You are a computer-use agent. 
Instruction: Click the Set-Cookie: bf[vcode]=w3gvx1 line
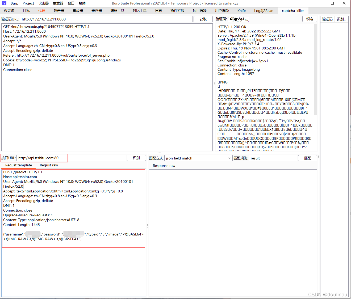(243, 61)
